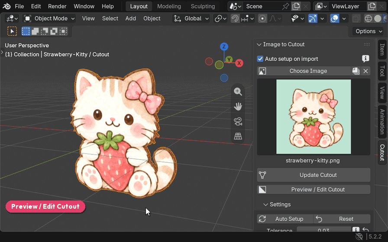Toggle Show Overlays button

335,19
